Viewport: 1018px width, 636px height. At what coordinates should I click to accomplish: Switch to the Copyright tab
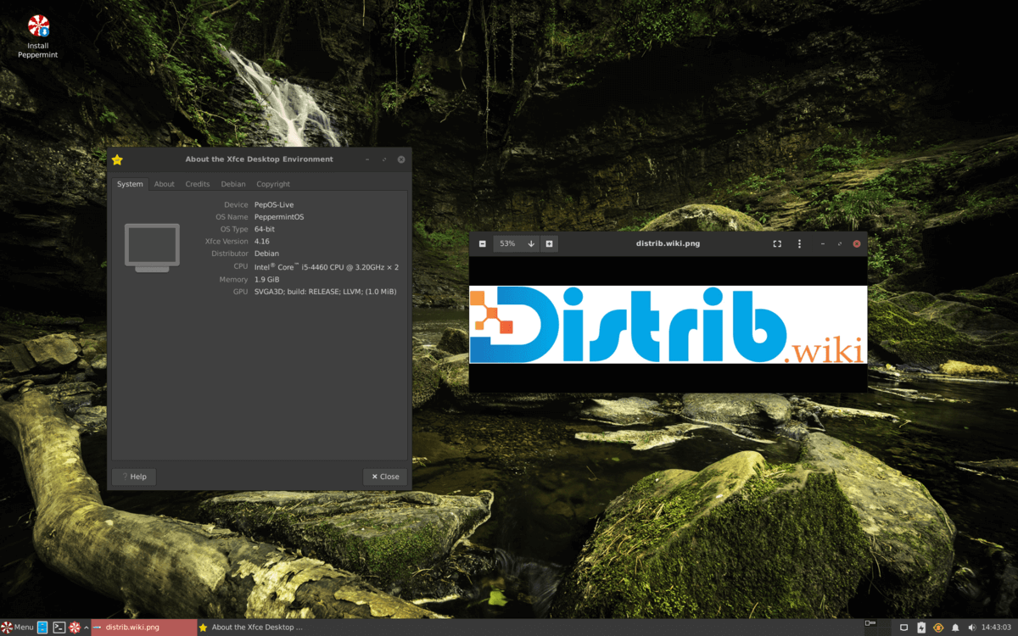273,184
